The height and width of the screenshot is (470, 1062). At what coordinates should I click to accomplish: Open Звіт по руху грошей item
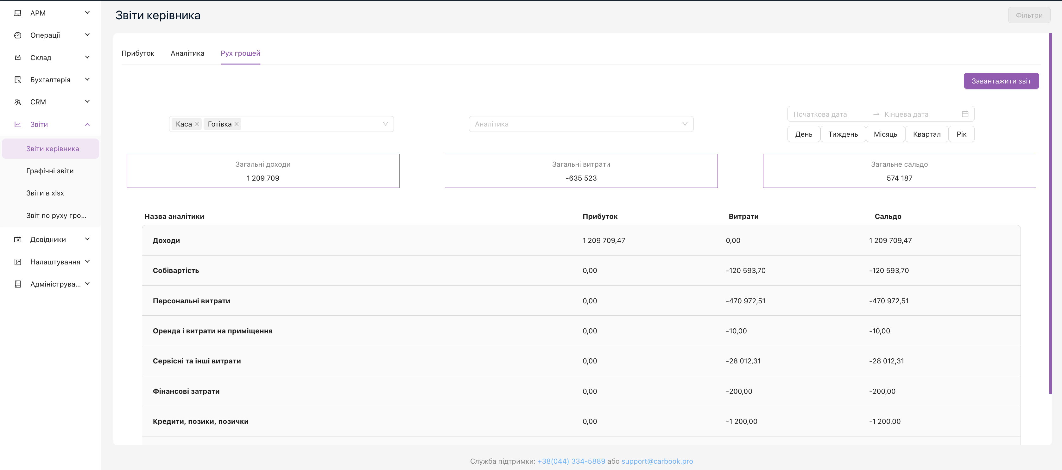pyautogui.click(x=56, y=215)
